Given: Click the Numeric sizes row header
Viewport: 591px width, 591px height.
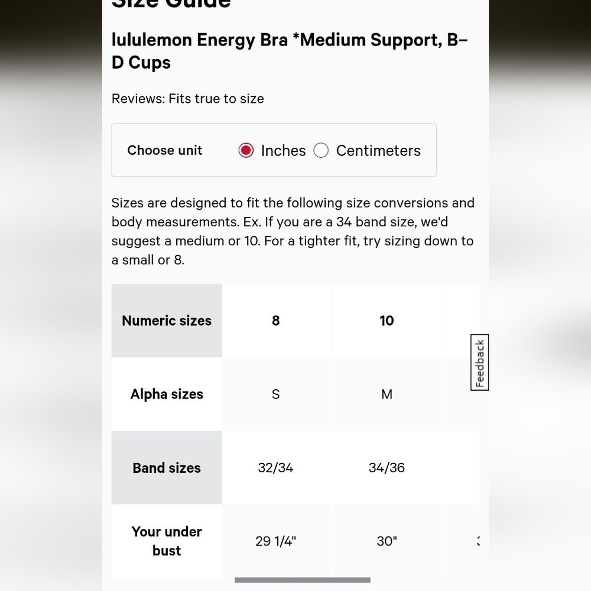Looking at the screenshot, I should [x=167, y=320].
